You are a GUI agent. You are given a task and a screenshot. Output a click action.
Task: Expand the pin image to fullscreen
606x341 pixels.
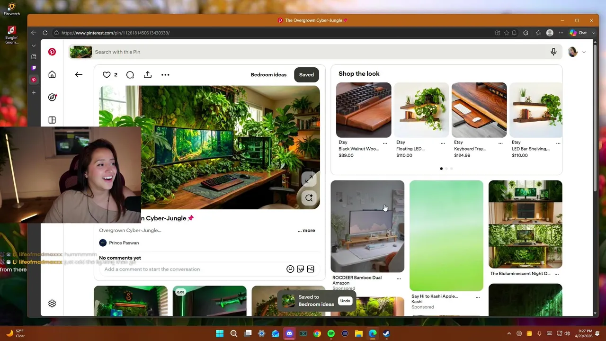[309, 179]
